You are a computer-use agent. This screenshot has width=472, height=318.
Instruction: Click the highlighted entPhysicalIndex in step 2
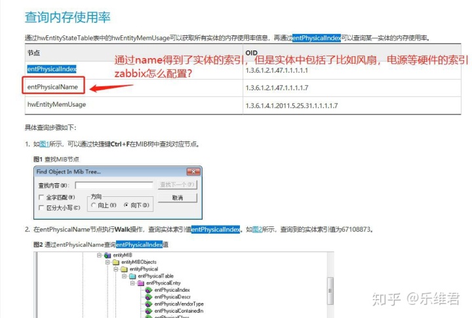pyautogui.click(x=216, y=230)
